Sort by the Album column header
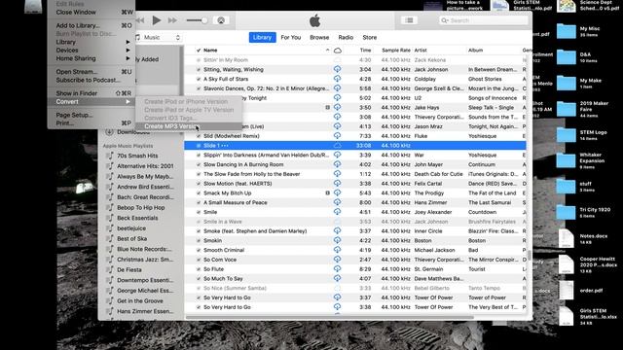 coord(476,51)
